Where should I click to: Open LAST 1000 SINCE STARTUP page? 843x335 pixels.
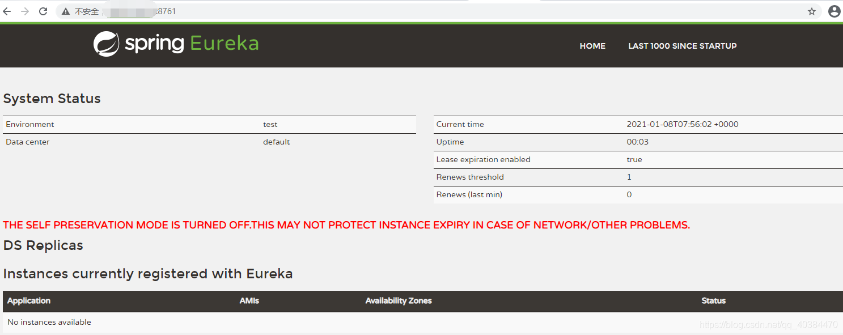click(683, 46)
